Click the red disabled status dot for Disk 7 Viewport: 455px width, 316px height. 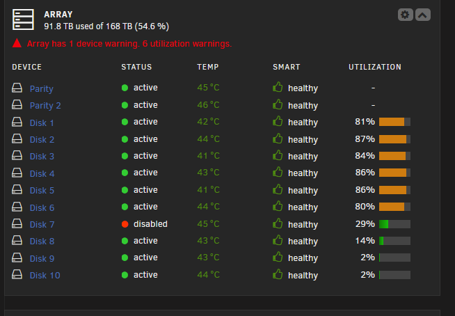pos(125,224)
